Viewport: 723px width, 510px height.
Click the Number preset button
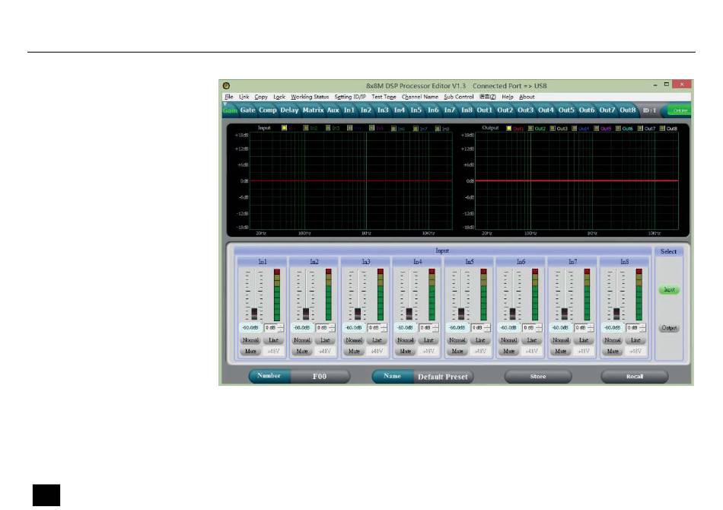point(269,376)
